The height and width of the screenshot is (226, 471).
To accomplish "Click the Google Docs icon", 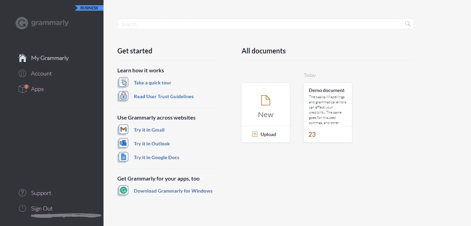I will (123, 157).
